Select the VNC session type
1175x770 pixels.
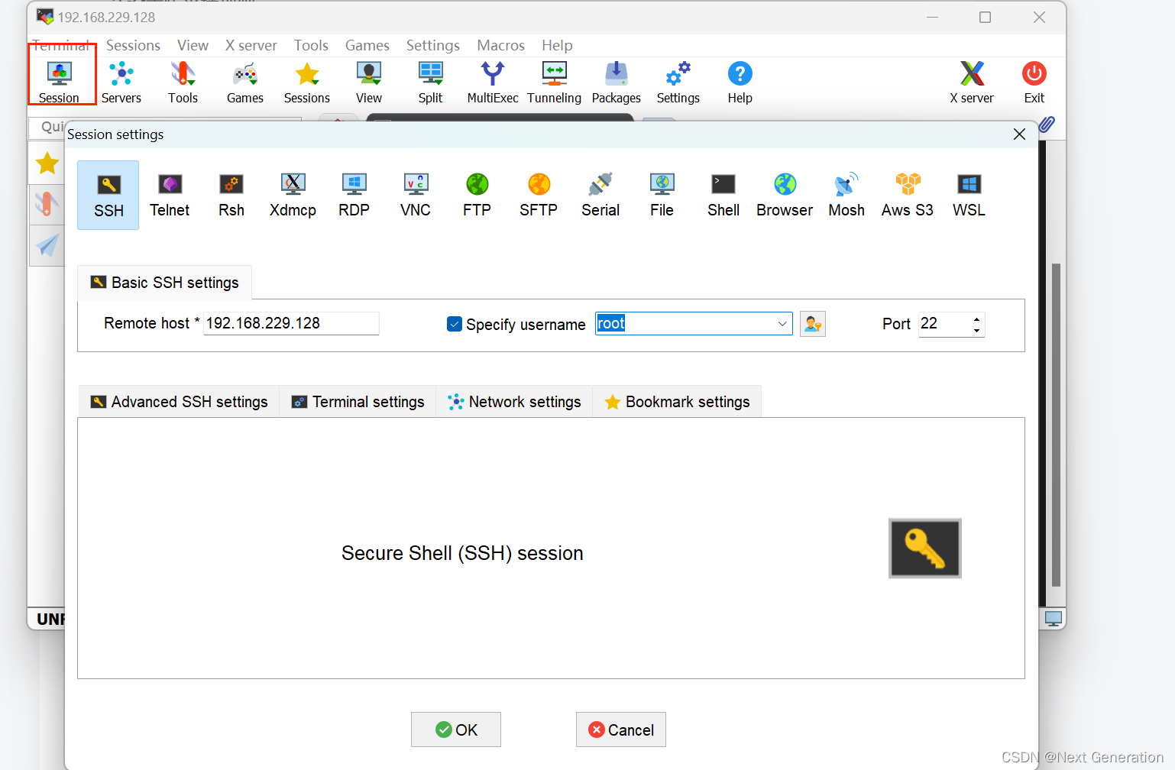coord(415,195)
